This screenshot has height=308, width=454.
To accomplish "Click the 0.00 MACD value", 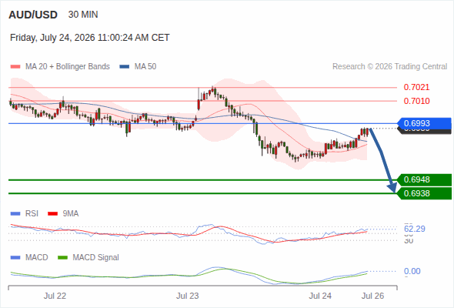I will click(412, 271).
